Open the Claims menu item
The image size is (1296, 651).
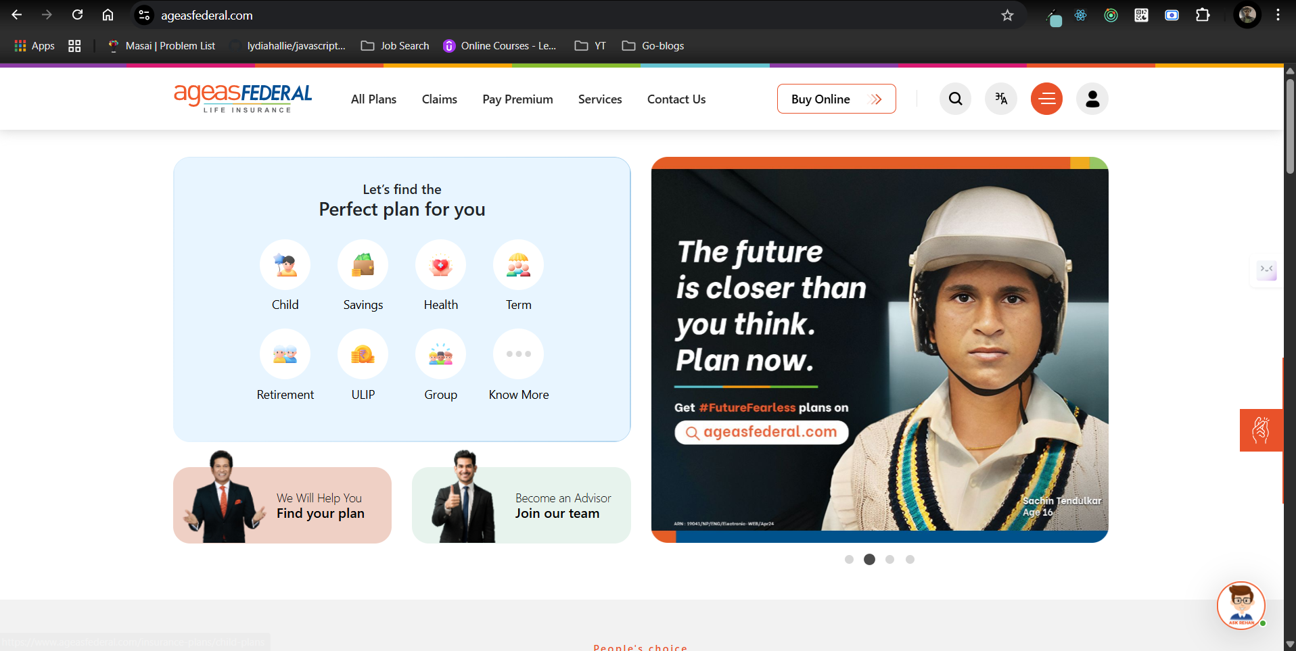click(439, 99)
